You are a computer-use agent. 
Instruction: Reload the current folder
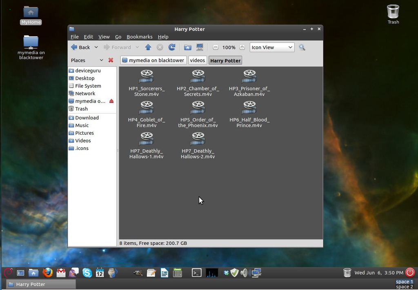(x=172, y=47)
